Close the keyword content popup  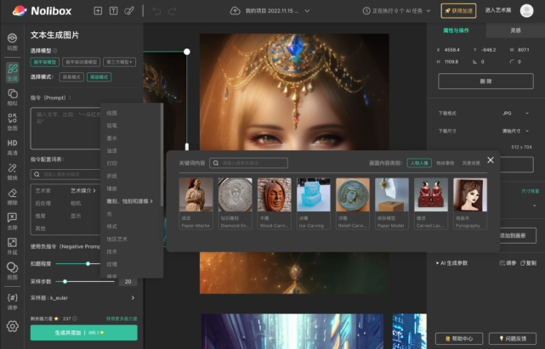490,159
